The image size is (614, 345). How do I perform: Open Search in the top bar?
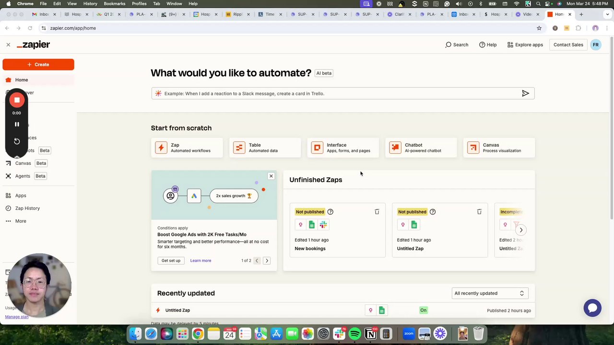457,45
